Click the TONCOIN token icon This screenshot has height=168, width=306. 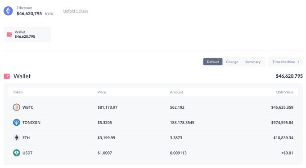16,122
